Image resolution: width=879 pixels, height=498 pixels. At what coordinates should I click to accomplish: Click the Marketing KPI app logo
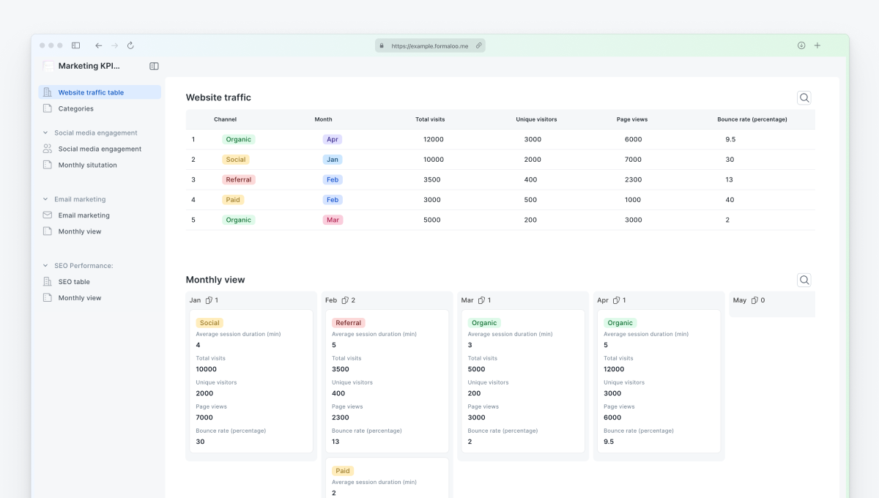point(48,66)
